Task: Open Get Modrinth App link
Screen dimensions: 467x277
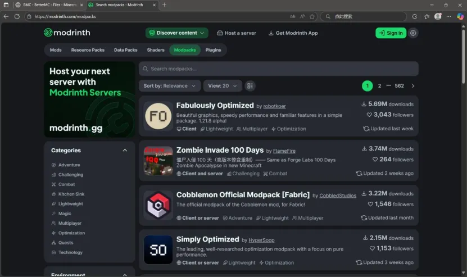Action: tap(293, 33)
